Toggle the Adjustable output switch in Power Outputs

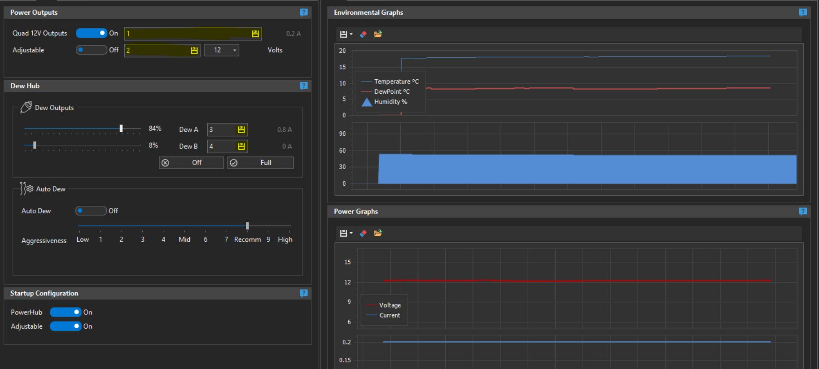(x=92, y=50)
